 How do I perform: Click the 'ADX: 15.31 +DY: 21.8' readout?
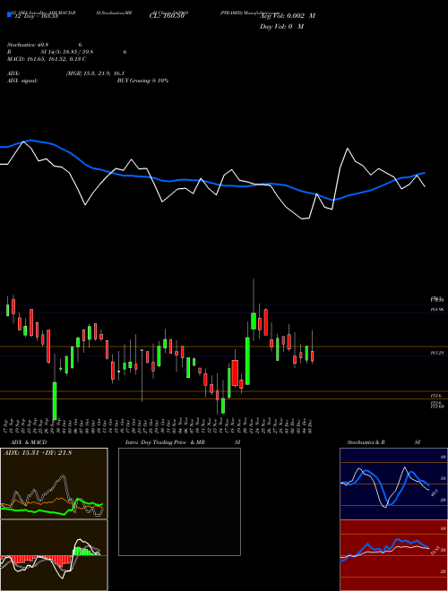(x=38, y=453)
